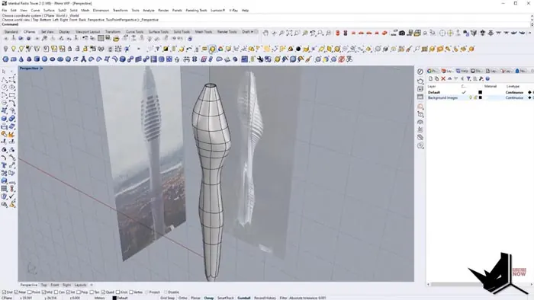Click the Planar toggle in the status bar

pyautogui.click(x=195, y=298)
